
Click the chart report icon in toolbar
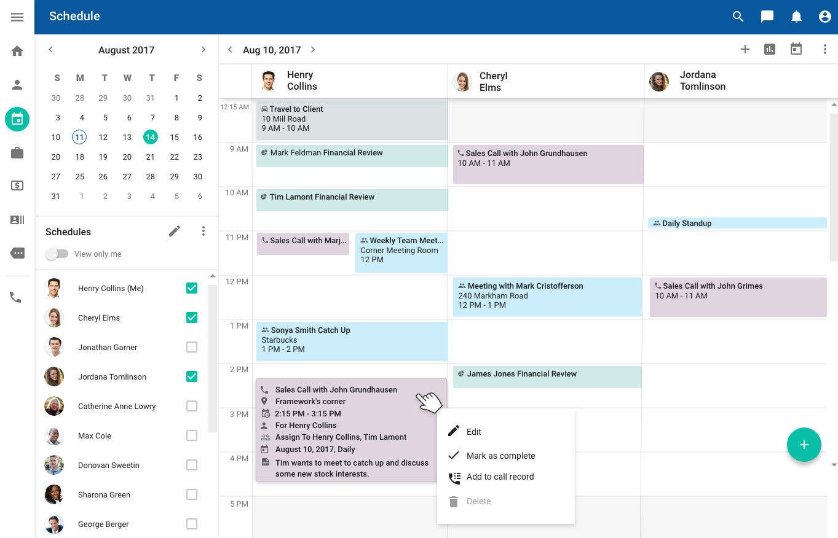point(770,49)
